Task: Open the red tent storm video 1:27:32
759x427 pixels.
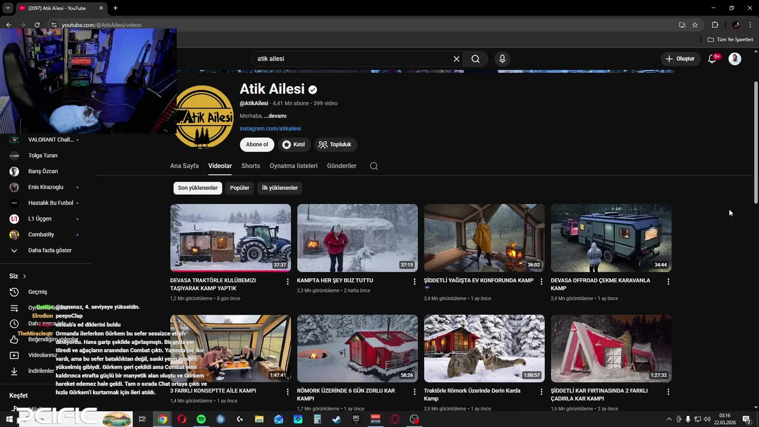Action: [x=611, y=348]
